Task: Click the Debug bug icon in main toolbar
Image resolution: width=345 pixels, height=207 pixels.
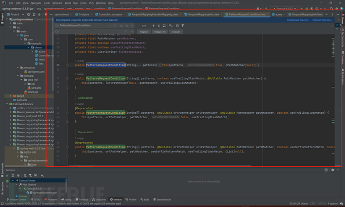Action: point(306,8)
